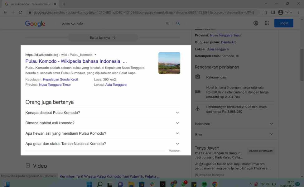Screen dimensions: 304x187
Task: Click the hotel bed icon
Action: pyautogui.click(x=198, y=92)
